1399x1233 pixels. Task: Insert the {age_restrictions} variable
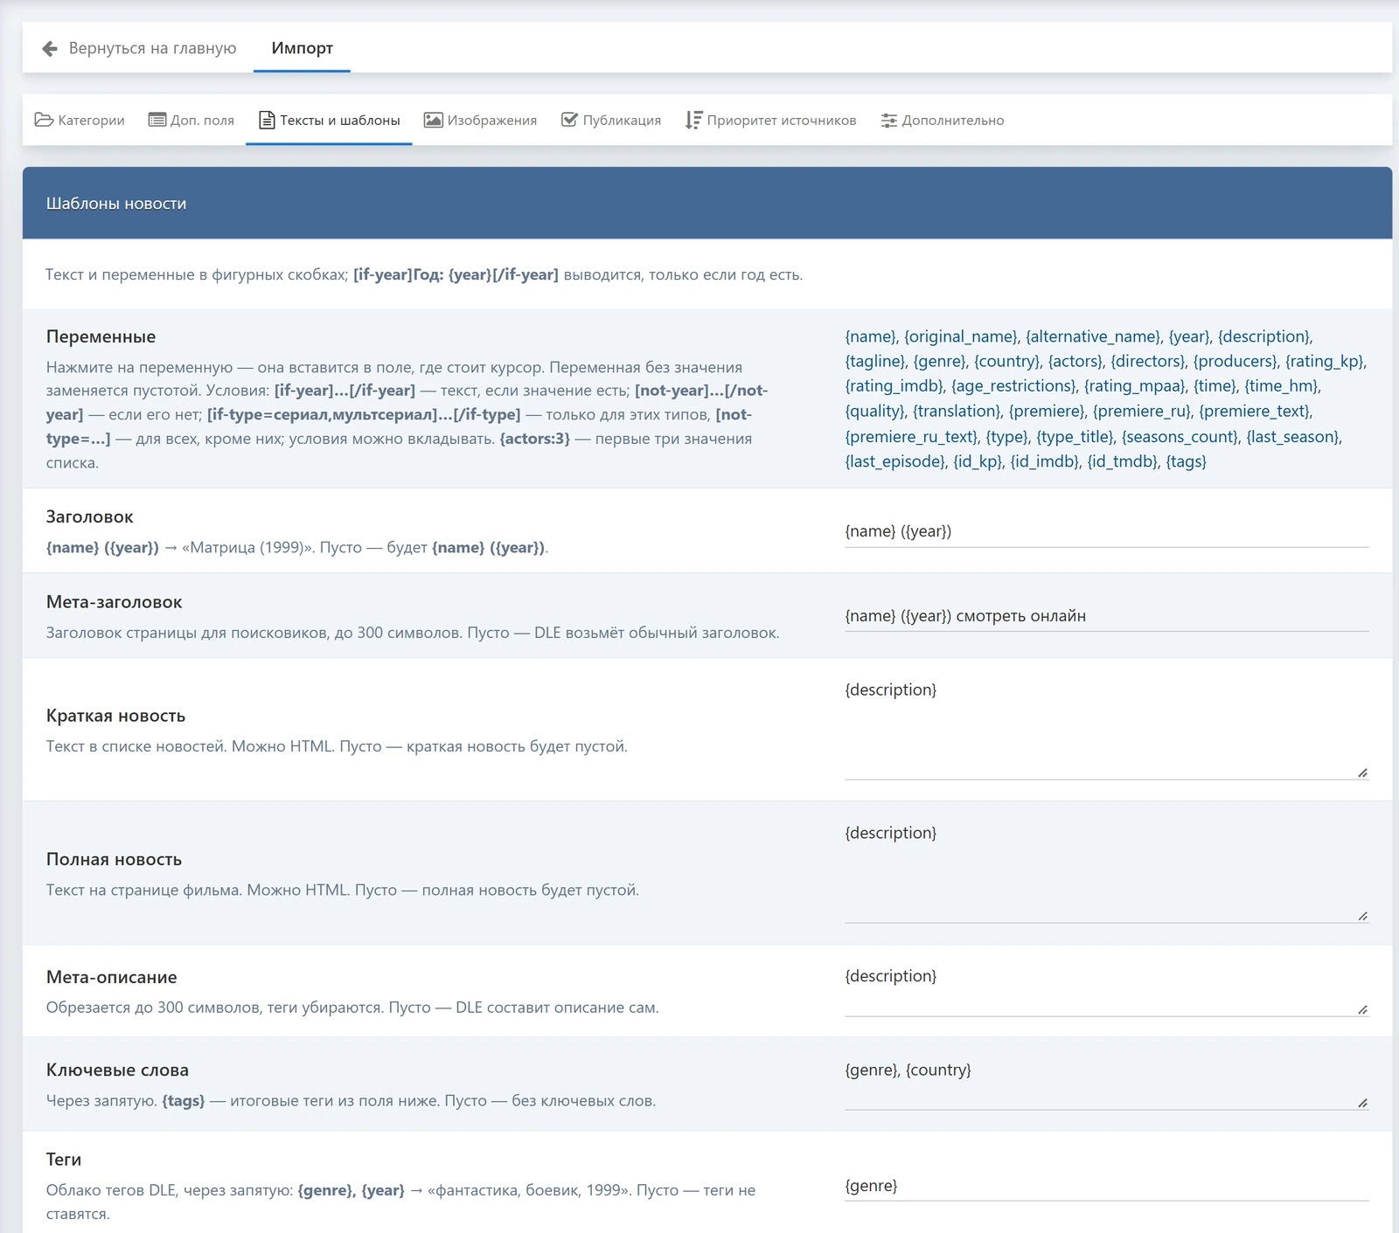pyautogui.click(x=1014, y=385)
